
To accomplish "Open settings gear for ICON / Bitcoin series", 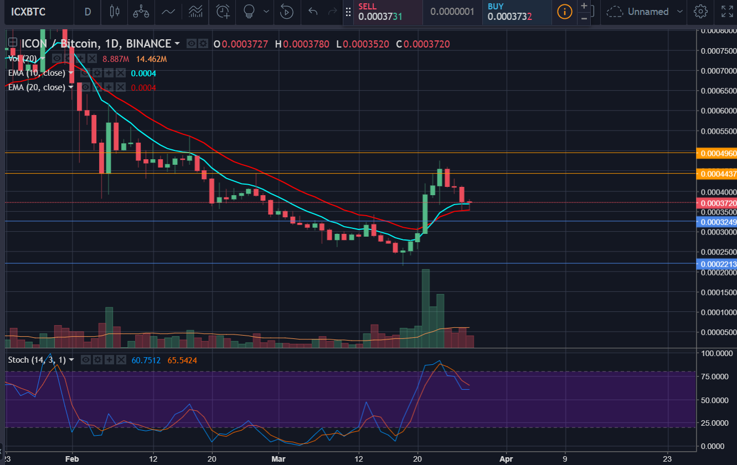I will click(x=203, y=44).
